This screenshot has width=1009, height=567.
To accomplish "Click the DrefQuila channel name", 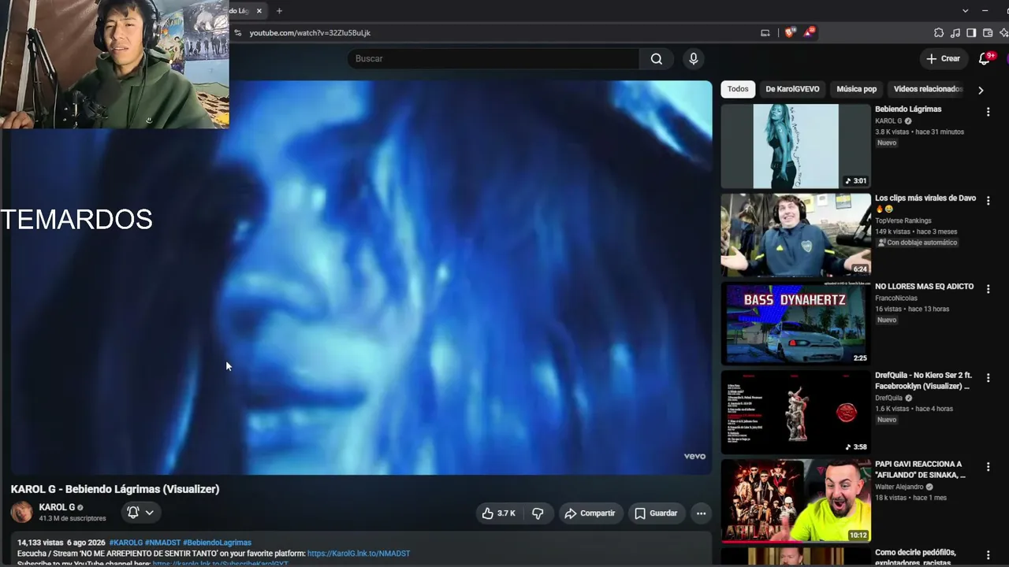I will 888,398.
